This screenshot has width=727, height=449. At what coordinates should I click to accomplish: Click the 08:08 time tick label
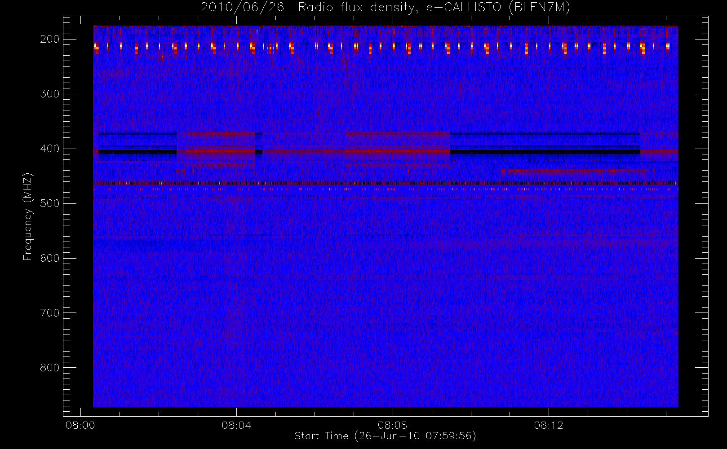393,425
